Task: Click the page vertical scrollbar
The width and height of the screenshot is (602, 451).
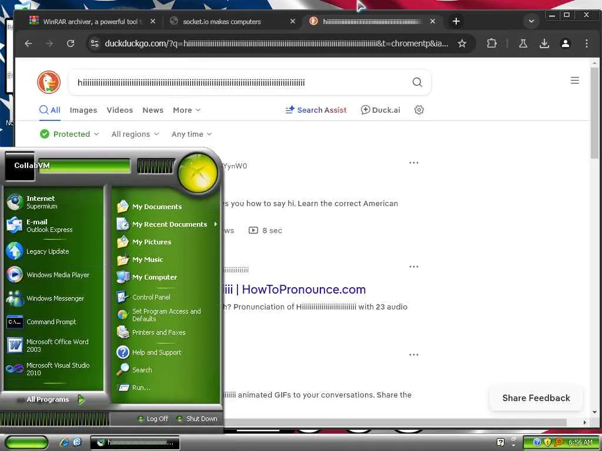Action: pos(594,113)
